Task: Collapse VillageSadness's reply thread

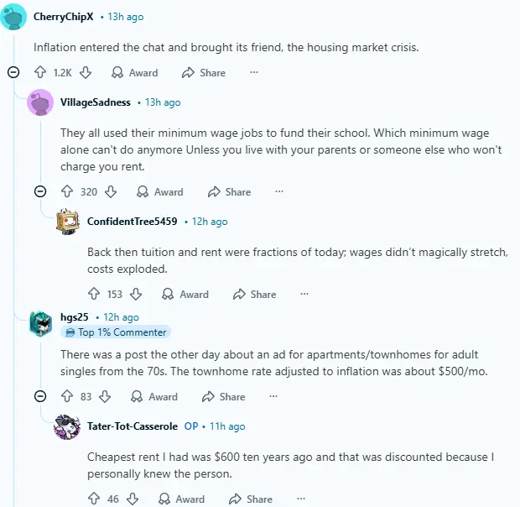Action: pos(40,191)
